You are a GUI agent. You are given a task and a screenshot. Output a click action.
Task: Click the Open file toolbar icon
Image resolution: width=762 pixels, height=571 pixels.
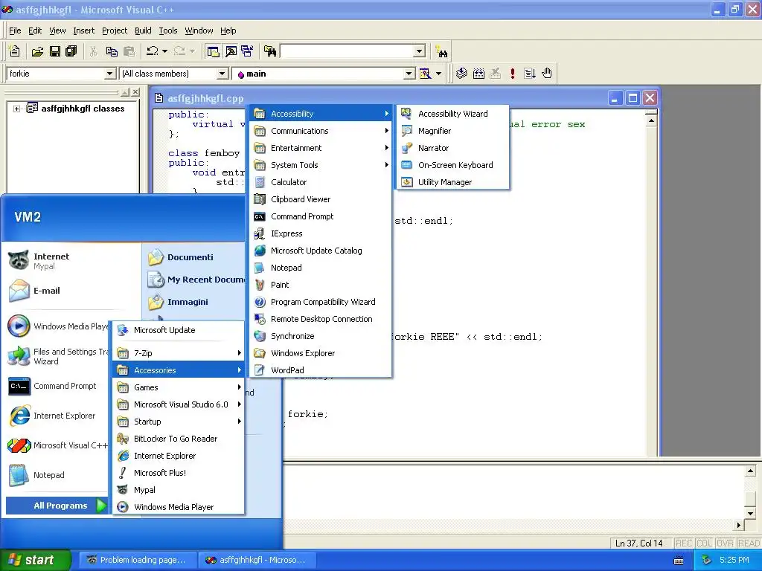click(x=37, y=51)
